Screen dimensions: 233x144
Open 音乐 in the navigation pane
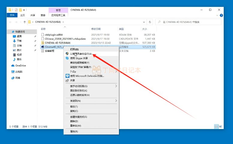(19, 59)
